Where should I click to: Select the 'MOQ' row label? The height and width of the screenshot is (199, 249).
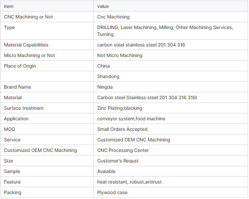[10, 129]
